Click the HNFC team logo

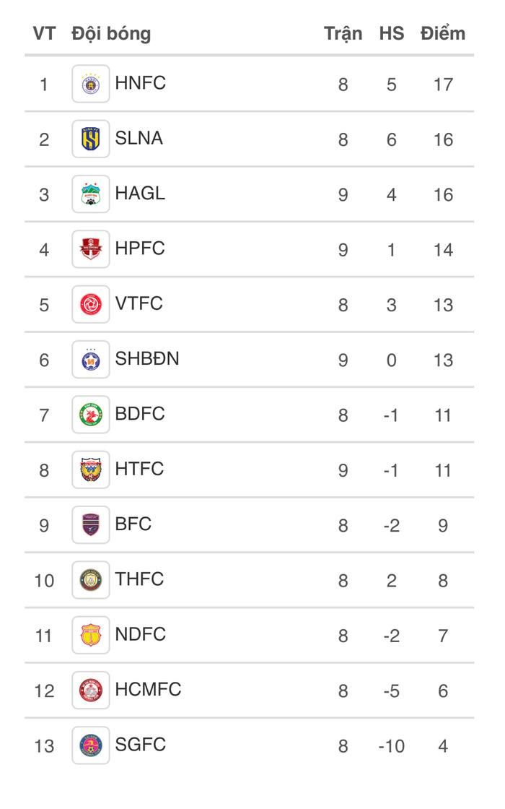click(x=91, y=84)
